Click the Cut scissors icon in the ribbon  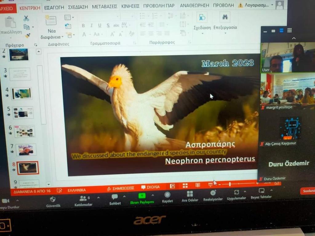tap(26, 18)
